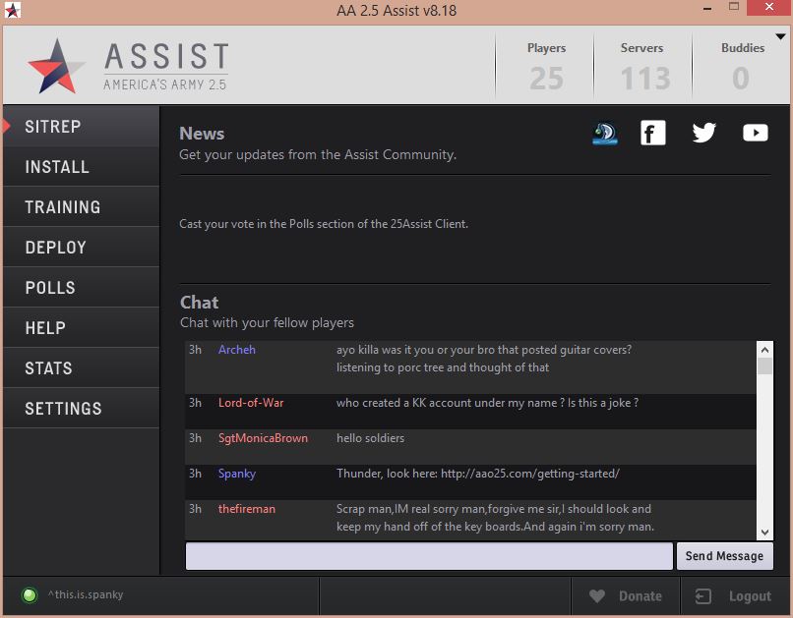The width and height of the screenshot is (793, 618).
Task: Click the Send Message button
Action: [725, 556]
